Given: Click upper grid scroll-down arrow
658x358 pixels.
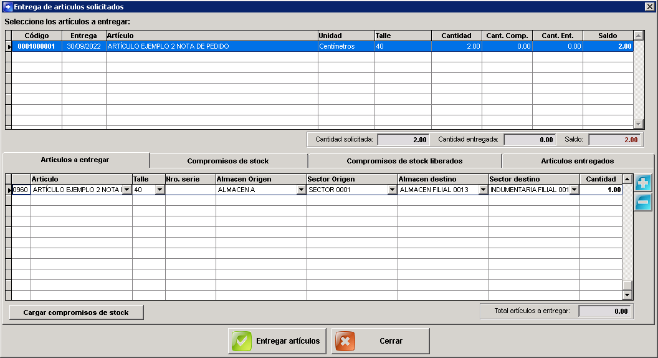Looking at the screenshot, I should (638, 124).
